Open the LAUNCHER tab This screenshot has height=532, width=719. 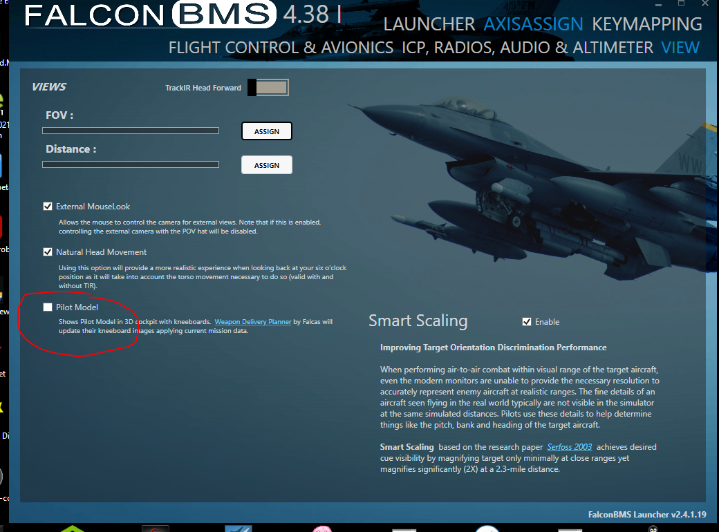429,24
